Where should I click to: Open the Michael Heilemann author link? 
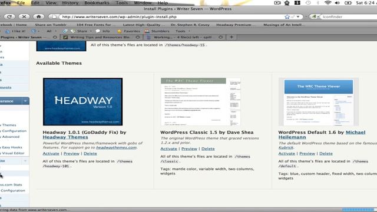tap(322, 135)
